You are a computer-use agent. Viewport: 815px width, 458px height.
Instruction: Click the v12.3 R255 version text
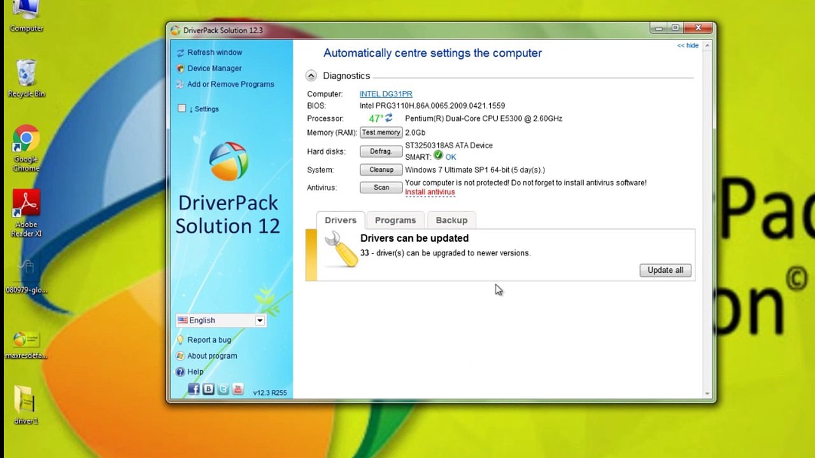click(270, 393)
